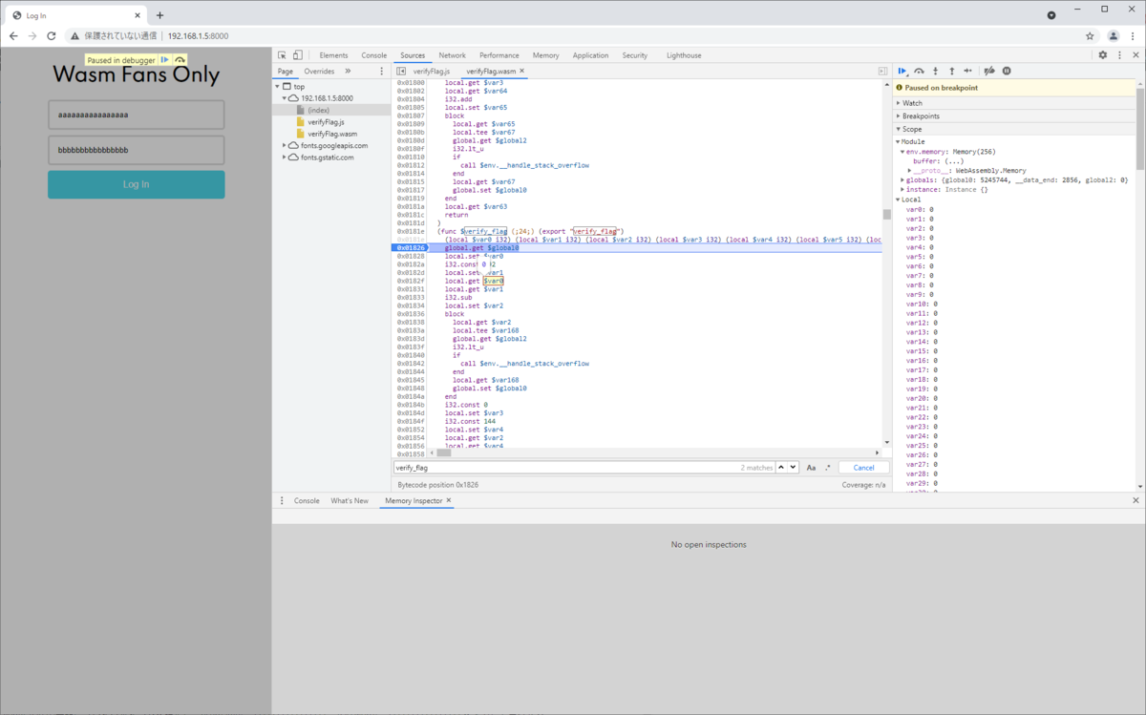
Task: Resume script execution in debugger toolbar
Action: coord(902,71)
